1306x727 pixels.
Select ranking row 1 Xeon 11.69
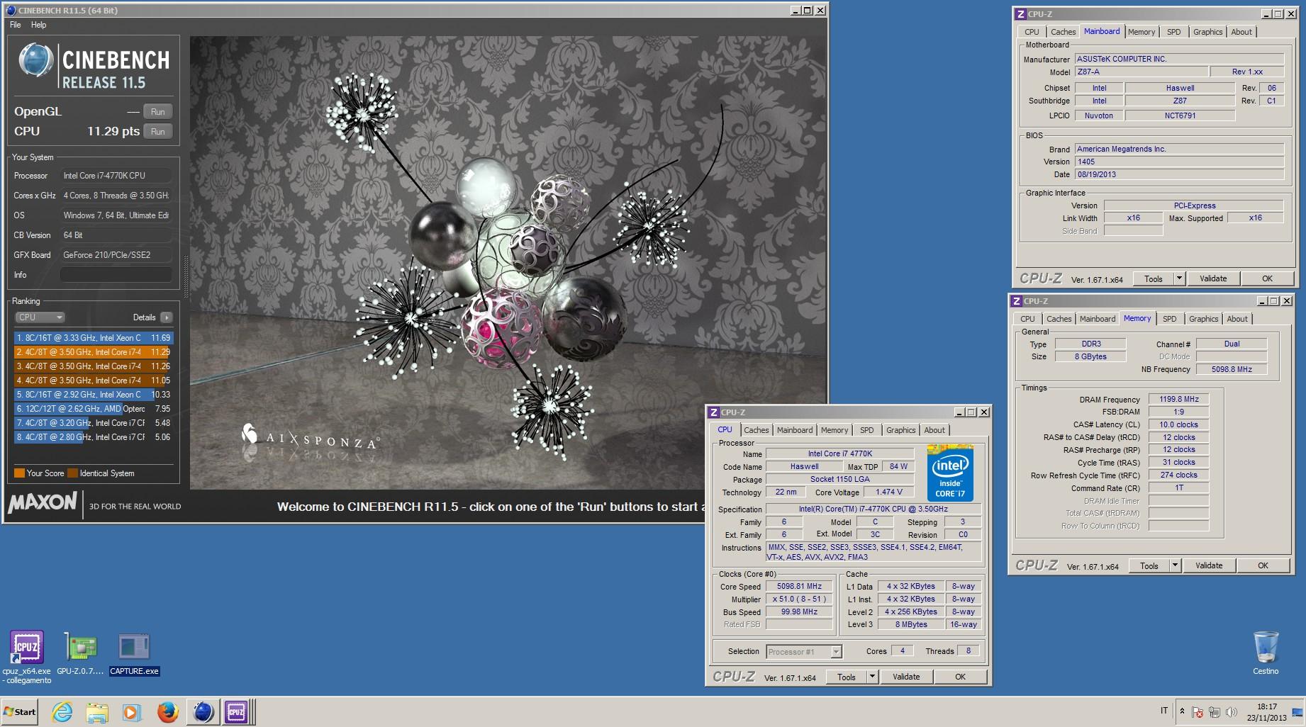tap(93, 338)
